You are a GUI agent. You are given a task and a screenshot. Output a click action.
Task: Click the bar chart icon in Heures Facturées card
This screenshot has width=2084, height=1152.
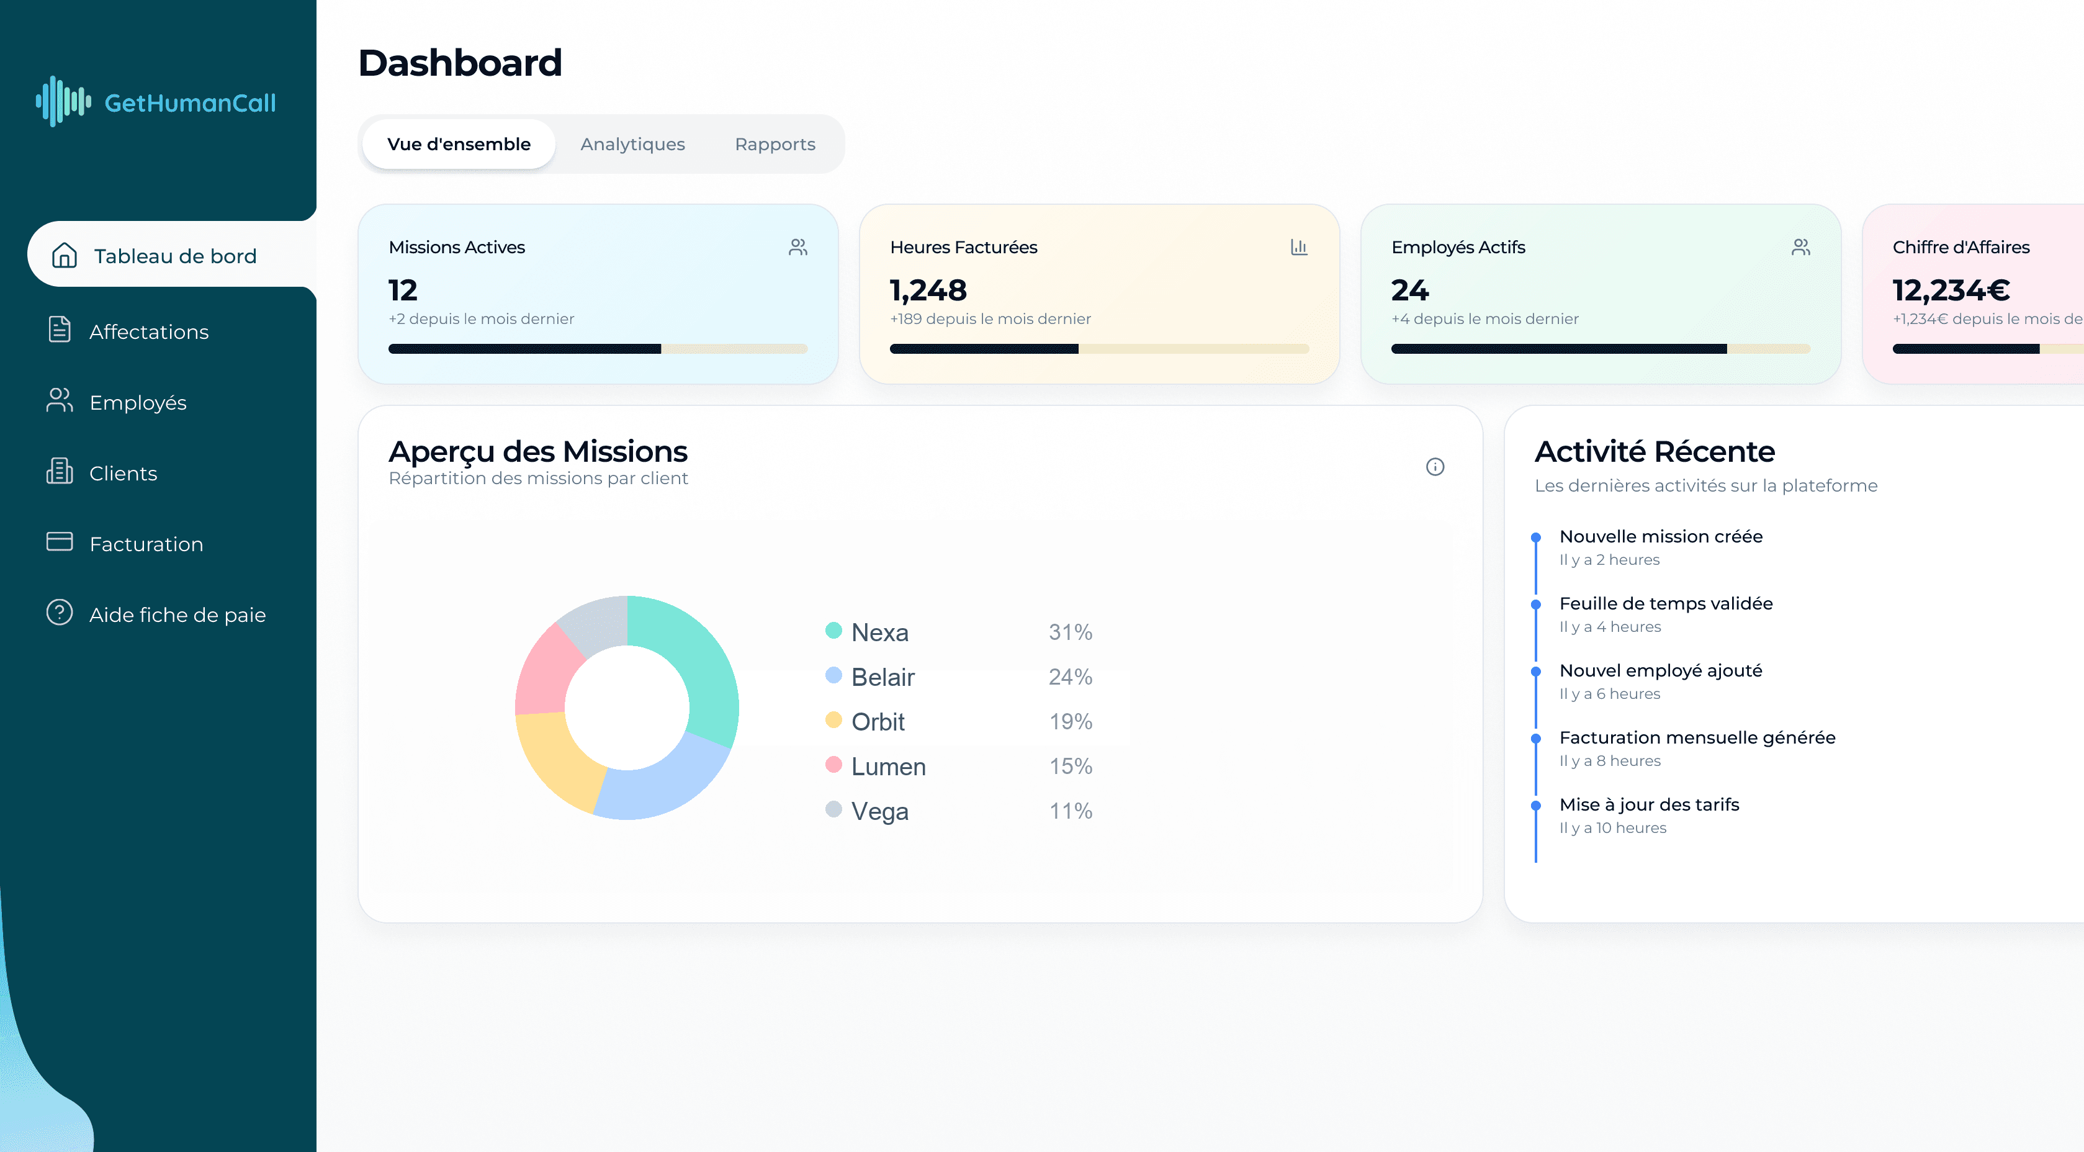pos(1300,248)
